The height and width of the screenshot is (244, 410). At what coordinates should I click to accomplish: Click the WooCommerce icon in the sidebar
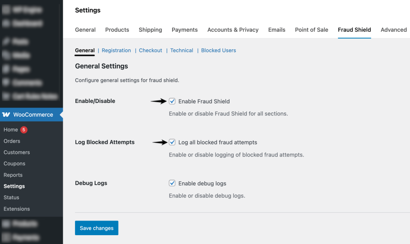(x=6, y=114)
